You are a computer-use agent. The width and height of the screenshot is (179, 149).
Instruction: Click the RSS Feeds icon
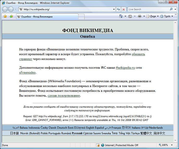130,16
